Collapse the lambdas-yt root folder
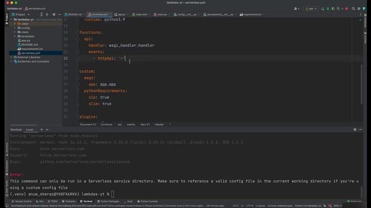The width and height of the screenshot is (371, 208). [11, 20]
